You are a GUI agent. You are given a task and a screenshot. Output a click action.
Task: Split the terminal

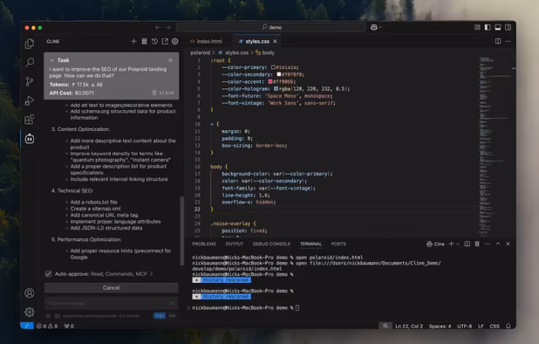click(x=467, y=244)
